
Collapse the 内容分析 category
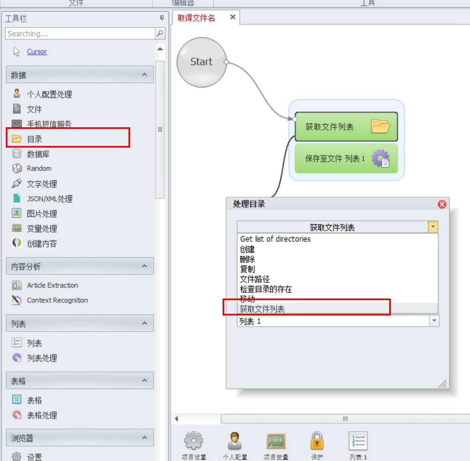144,266
